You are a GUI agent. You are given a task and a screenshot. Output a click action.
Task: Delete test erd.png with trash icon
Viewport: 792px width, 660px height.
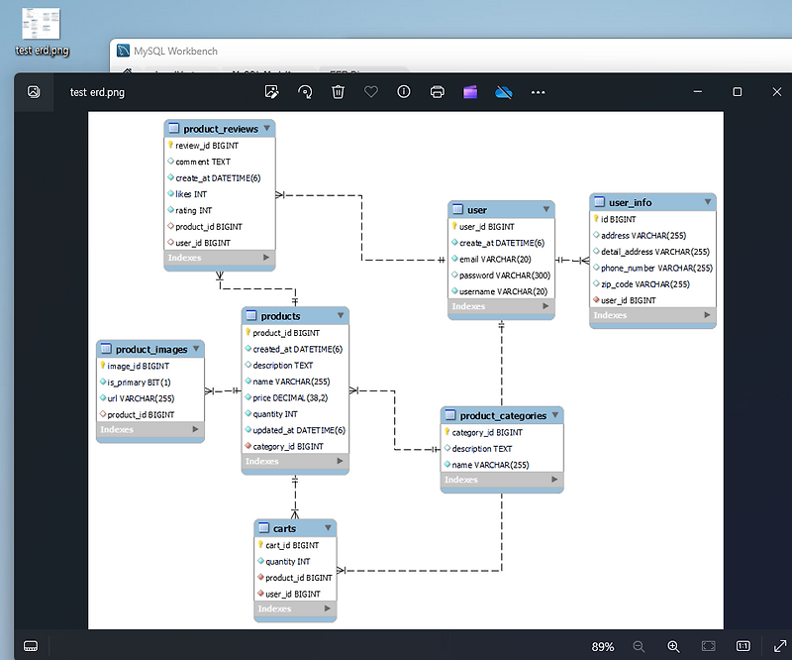point(338,91)
